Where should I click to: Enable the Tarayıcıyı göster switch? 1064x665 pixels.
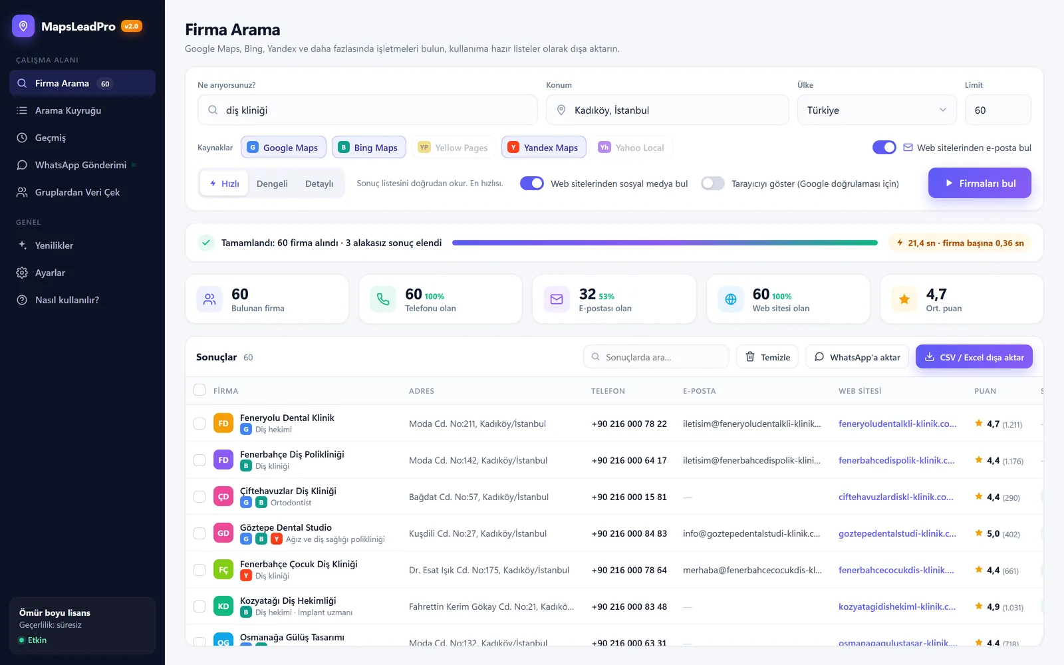click(x=713, y=184)
